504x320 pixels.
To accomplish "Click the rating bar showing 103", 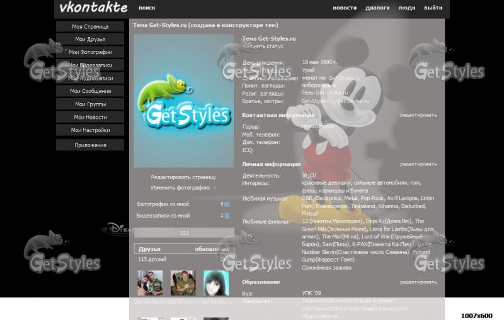I will (x=183, y=233).
